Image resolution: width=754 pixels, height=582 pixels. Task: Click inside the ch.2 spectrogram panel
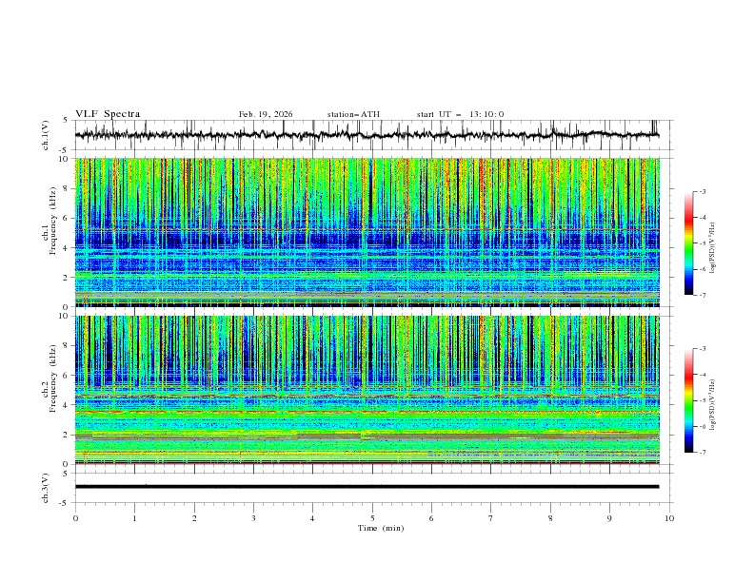pos(367,390)
